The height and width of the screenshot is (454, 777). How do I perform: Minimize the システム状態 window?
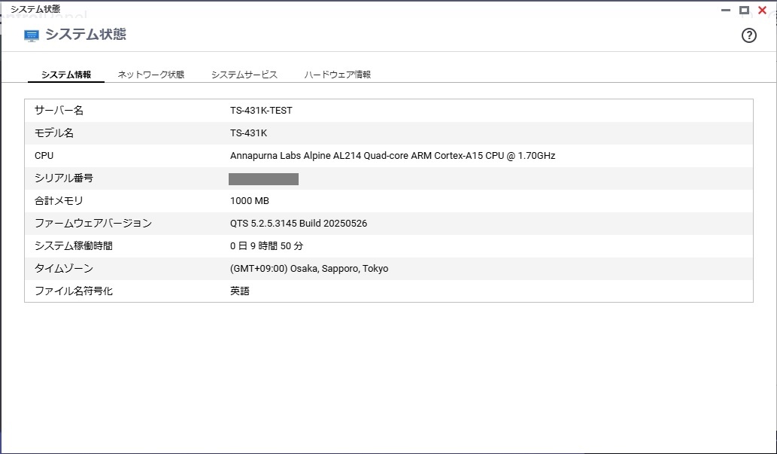click(726, 10)
